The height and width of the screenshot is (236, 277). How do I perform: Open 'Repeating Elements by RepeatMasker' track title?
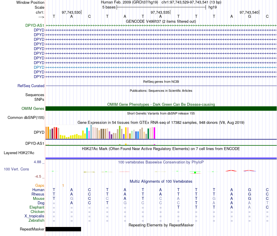coord(161,225)
